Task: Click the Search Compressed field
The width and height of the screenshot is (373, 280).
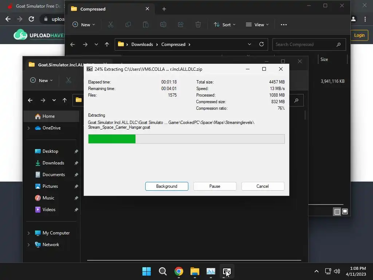Action: point(309,44)
